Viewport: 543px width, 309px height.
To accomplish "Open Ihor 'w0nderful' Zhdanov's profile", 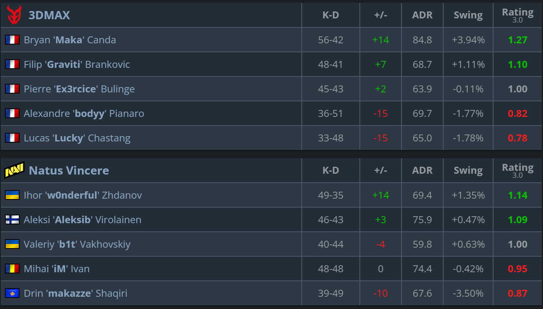I will (x=83, y=195).
